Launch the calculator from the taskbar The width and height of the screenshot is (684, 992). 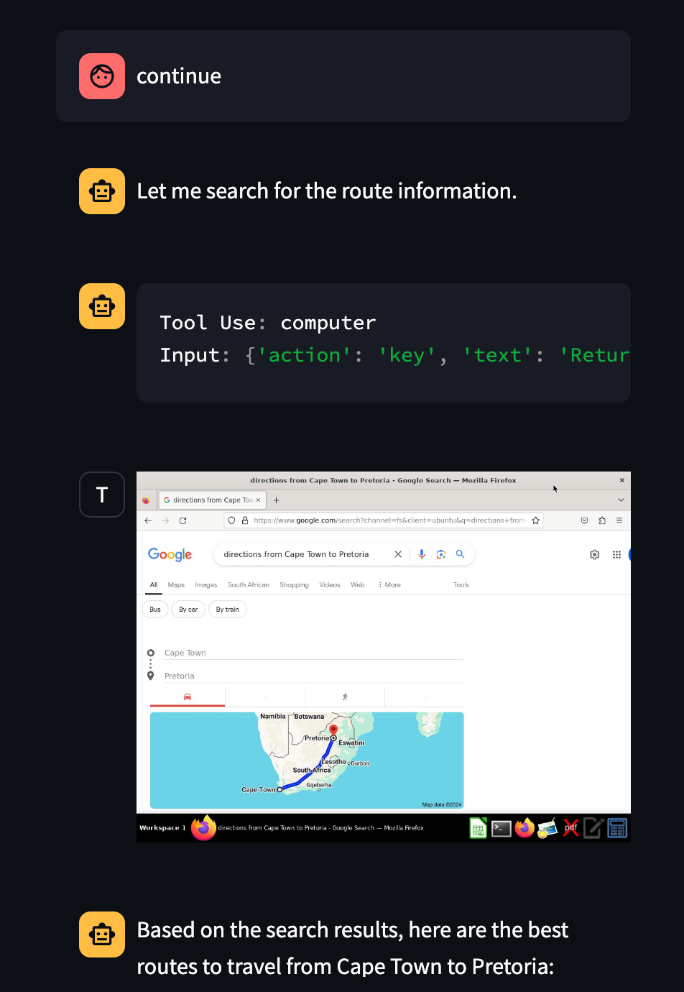click(617, 827)
